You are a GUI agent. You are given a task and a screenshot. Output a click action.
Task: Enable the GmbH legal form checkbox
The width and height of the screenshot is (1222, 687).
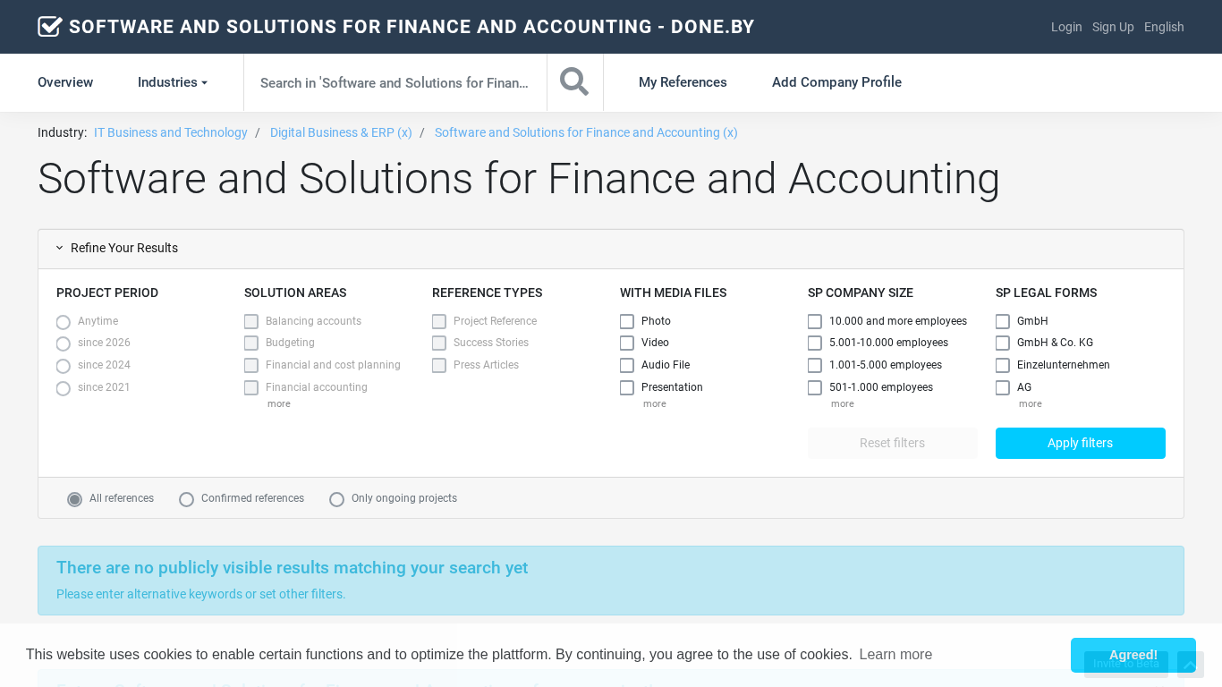pos(1003,321)
